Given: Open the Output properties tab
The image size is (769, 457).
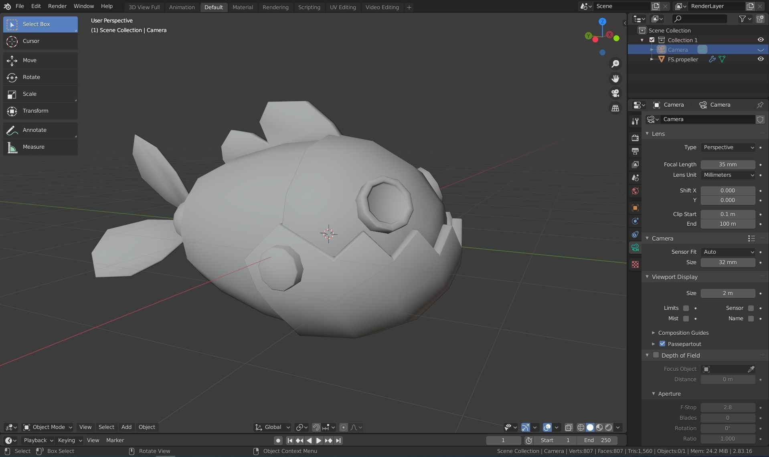Looking at the screenshot, I should tap(635, 151).
